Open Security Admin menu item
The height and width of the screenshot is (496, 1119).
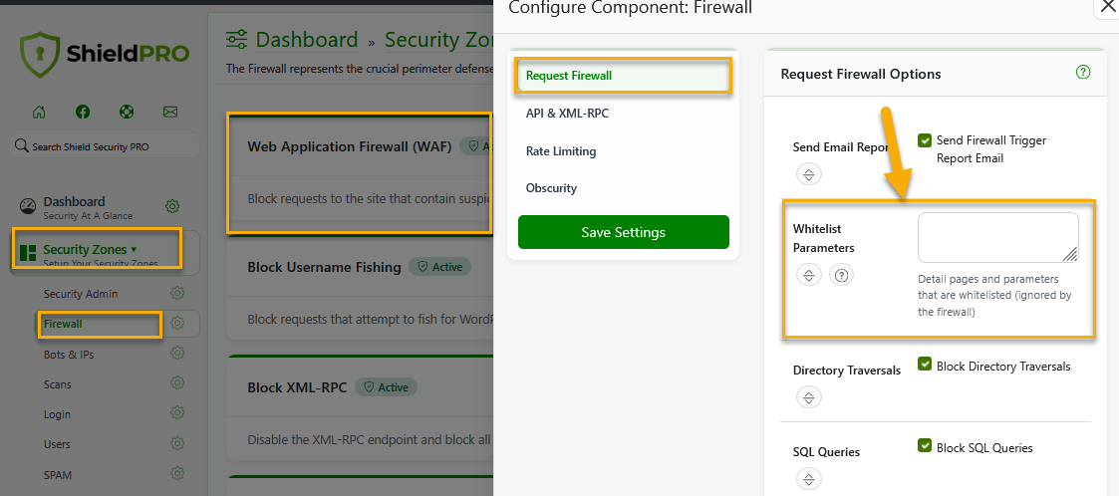81,294
